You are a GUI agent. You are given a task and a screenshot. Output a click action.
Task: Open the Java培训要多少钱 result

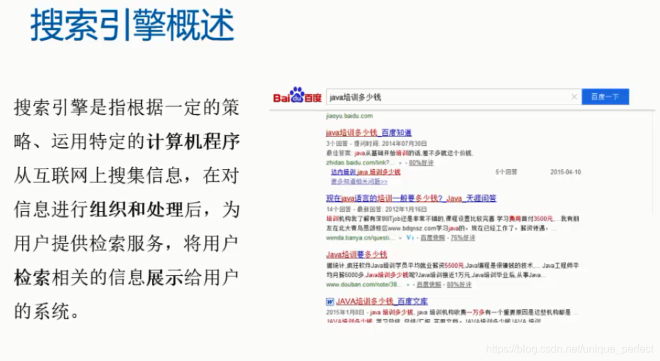pos(357,254)
